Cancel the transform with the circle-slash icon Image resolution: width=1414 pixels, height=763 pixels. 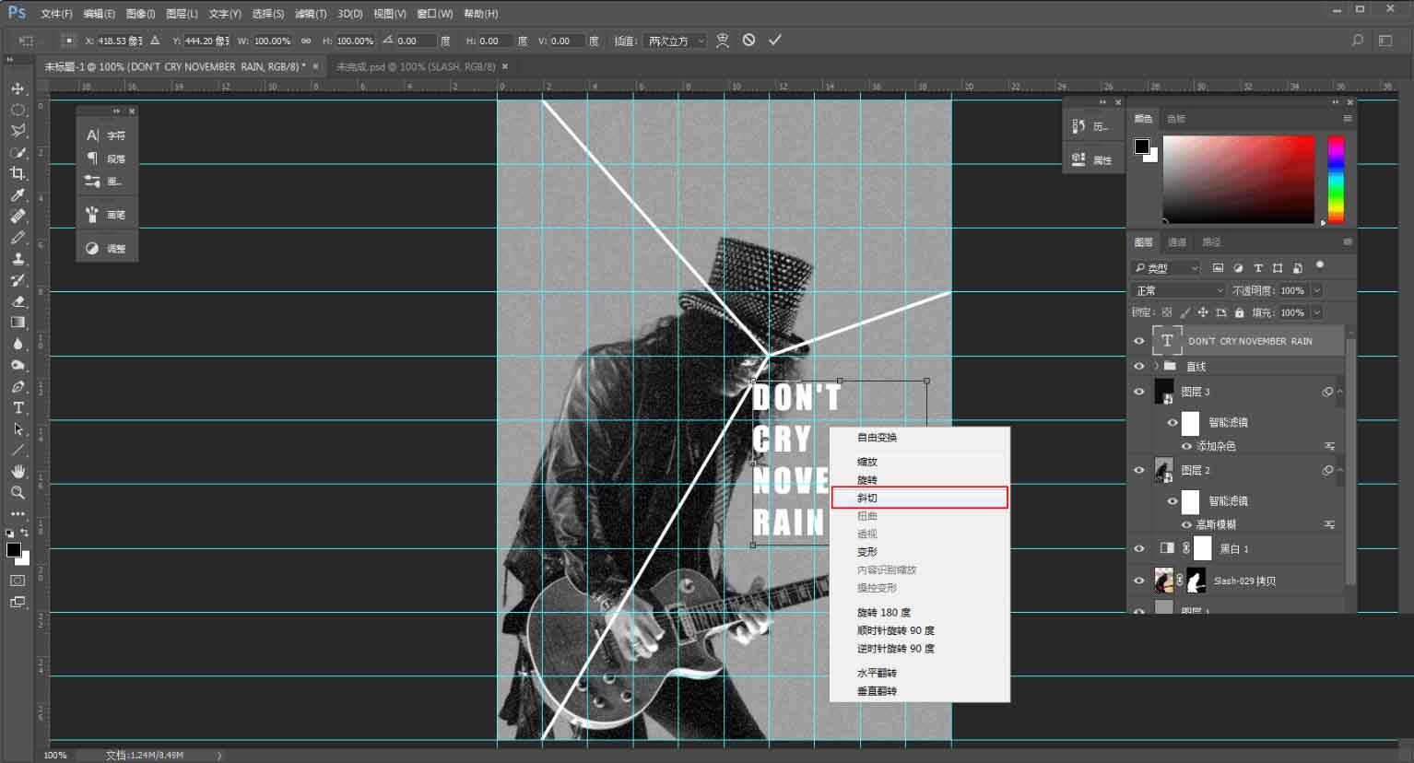748,41
